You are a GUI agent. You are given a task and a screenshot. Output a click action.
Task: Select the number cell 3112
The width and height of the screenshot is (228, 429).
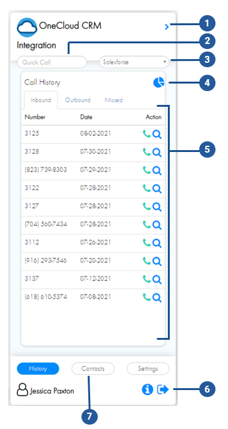(x=32, y=242)
